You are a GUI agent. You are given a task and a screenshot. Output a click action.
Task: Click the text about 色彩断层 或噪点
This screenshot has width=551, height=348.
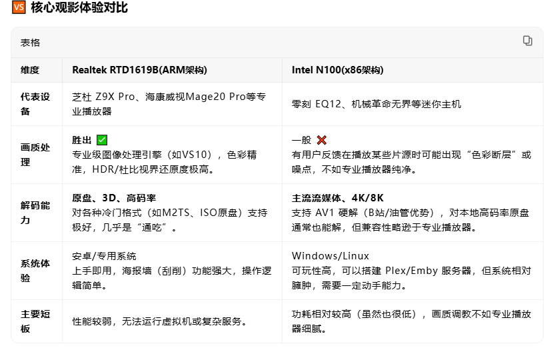click(412, 162)
